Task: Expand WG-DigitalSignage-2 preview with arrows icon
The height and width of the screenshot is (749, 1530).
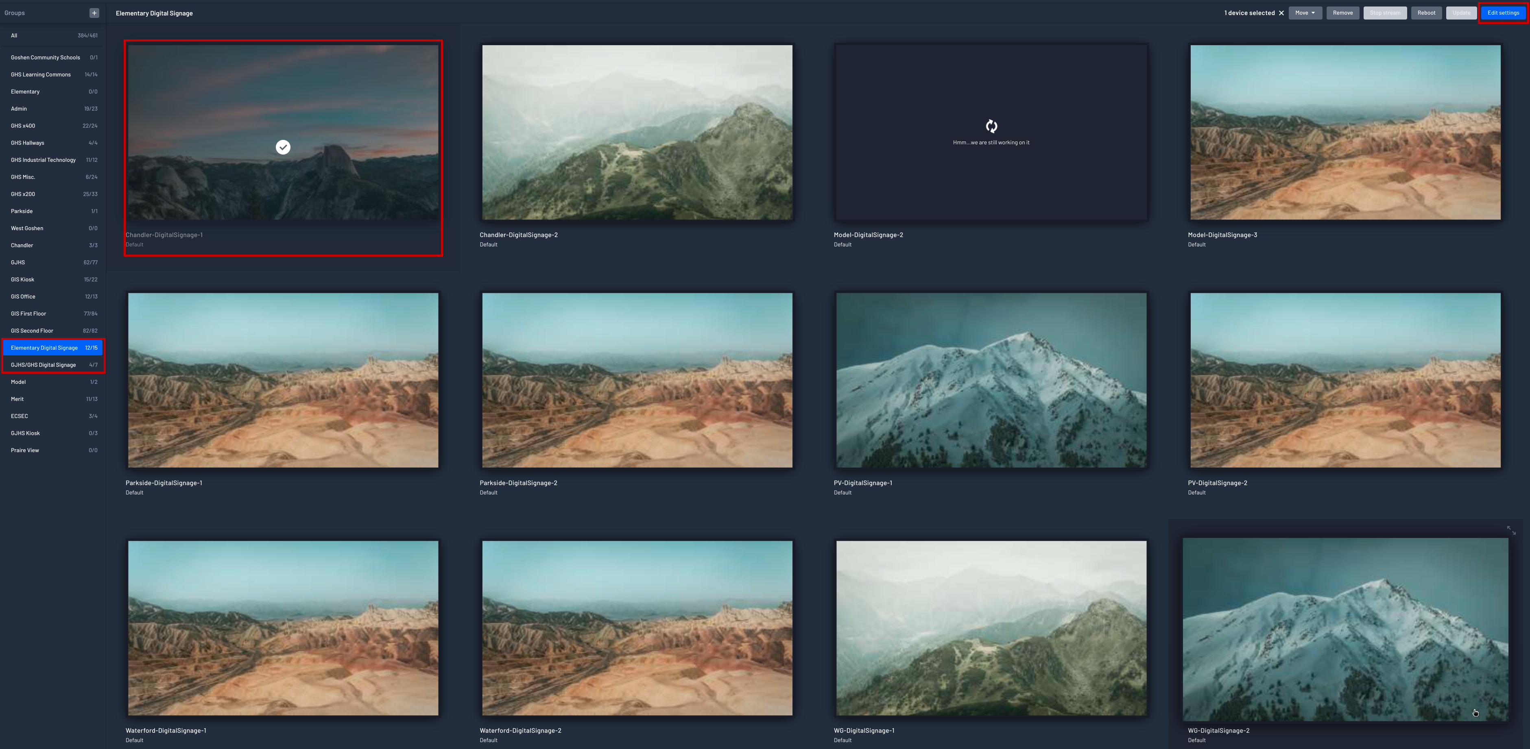Action: [x=1511, y=530]
